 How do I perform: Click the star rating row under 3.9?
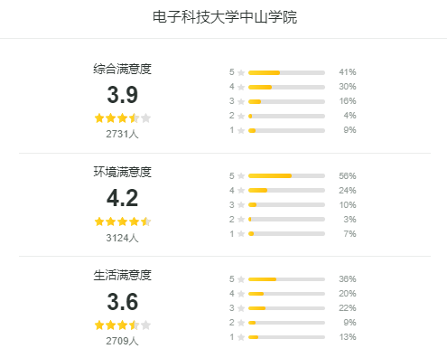(x=123, y=118)
